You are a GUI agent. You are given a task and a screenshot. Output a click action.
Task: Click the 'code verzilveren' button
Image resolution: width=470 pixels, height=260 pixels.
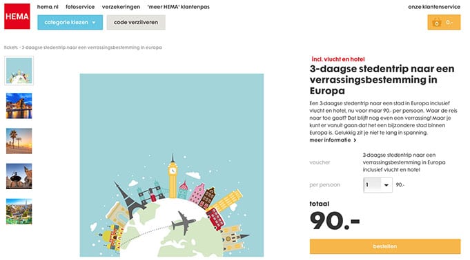coord(136,23)
